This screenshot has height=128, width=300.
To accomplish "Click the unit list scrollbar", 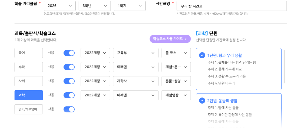I will tap(284, 67).
